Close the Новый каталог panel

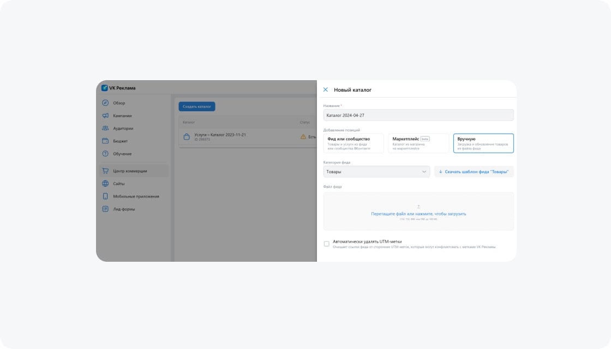point(325,89)
